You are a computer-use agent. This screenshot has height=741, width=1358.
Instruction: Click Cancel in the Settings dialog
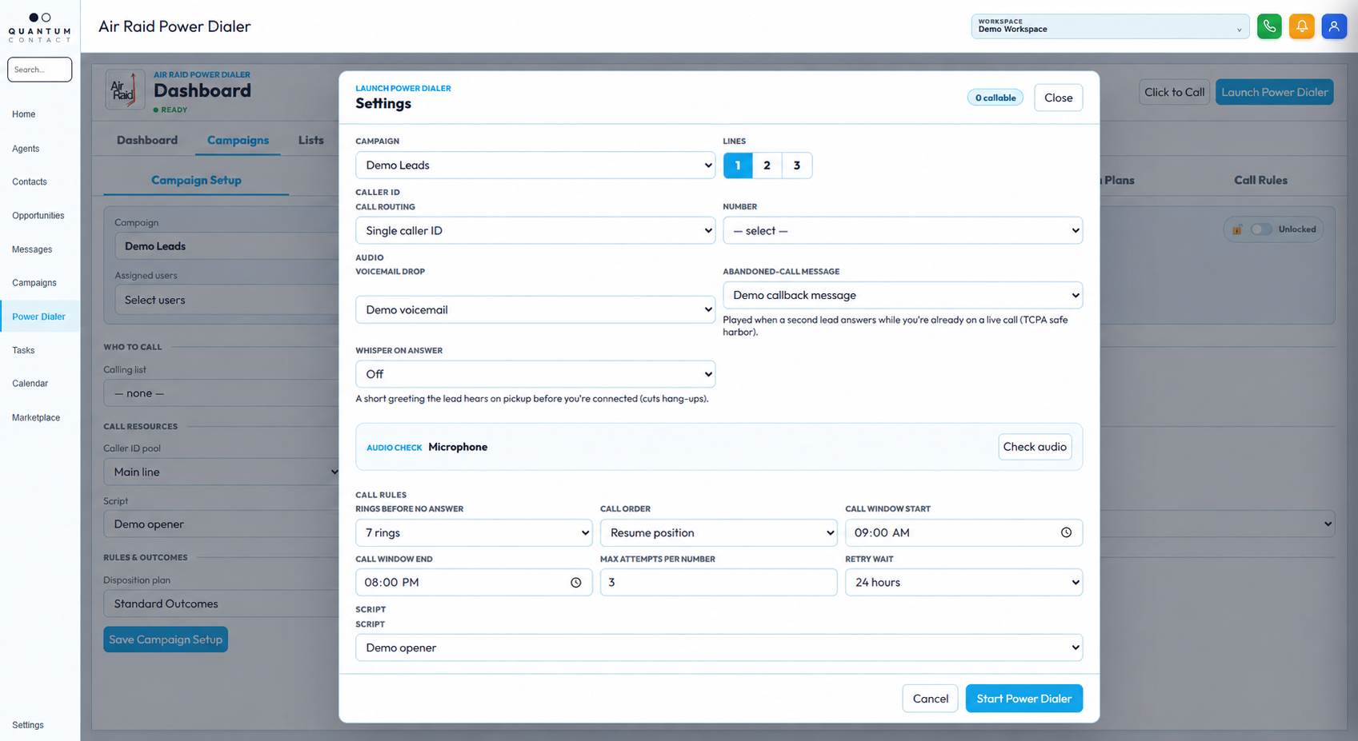point(930,699)
